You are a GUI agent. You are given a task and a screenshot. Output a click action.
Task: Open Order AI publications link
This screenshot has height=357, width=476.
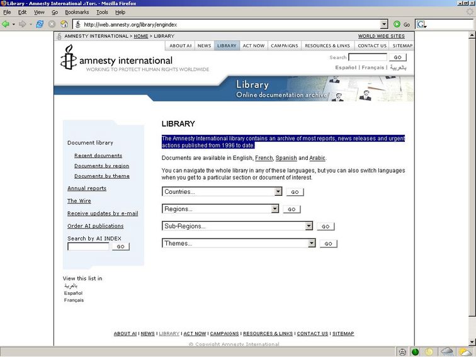pyautogui.click(x=95, y=226)
